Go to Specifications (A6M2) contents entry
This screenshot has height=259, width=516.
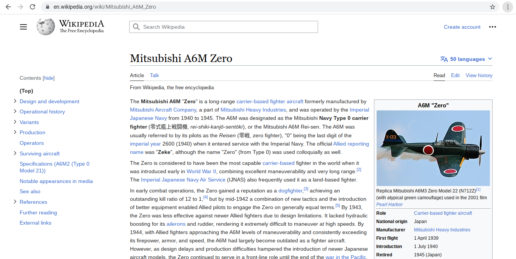click(x=54, y=167)
